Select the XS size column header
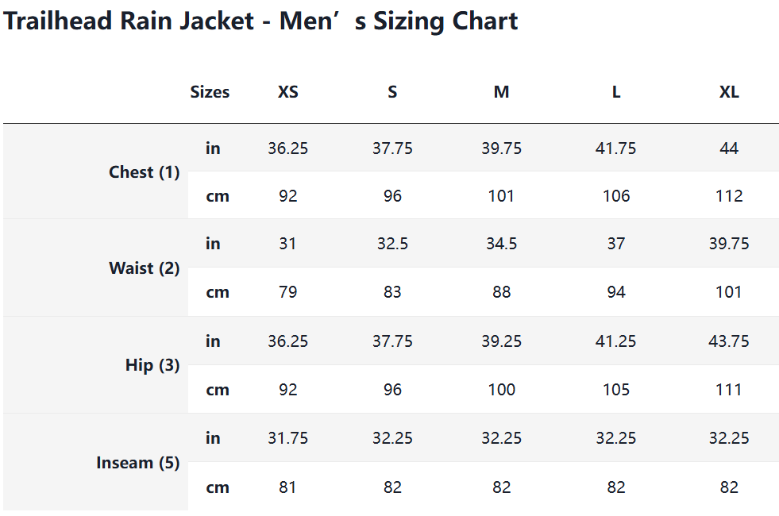This screenshot has height=516, width=779. (x=288, y=92)
